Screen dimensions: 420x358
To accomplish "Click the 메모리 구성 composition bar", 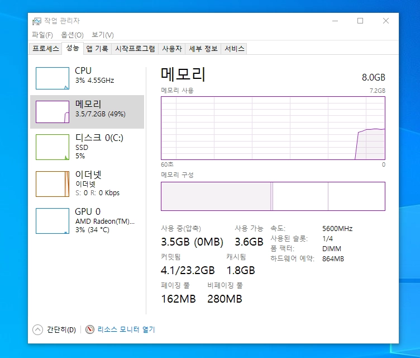I will click(x=273, y=196).
